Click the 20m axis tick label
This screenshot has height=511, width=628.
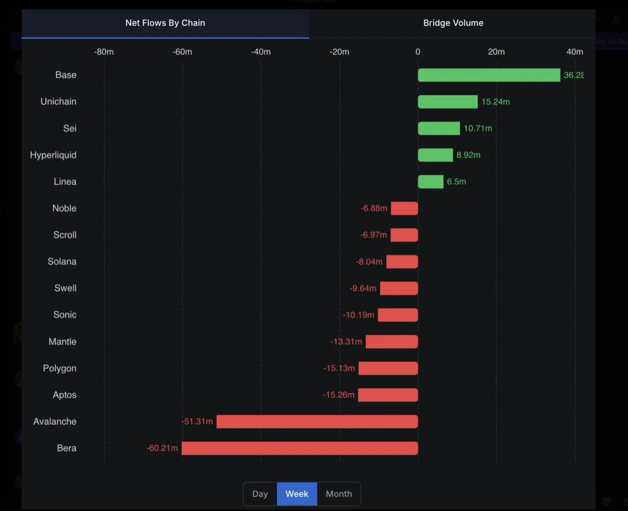[496, 52]
